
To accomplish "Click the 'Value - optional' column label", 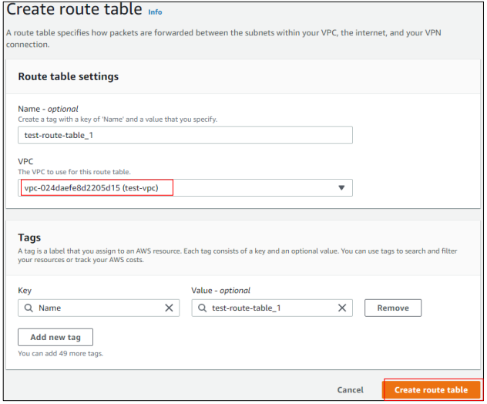I will click(220, 290).
